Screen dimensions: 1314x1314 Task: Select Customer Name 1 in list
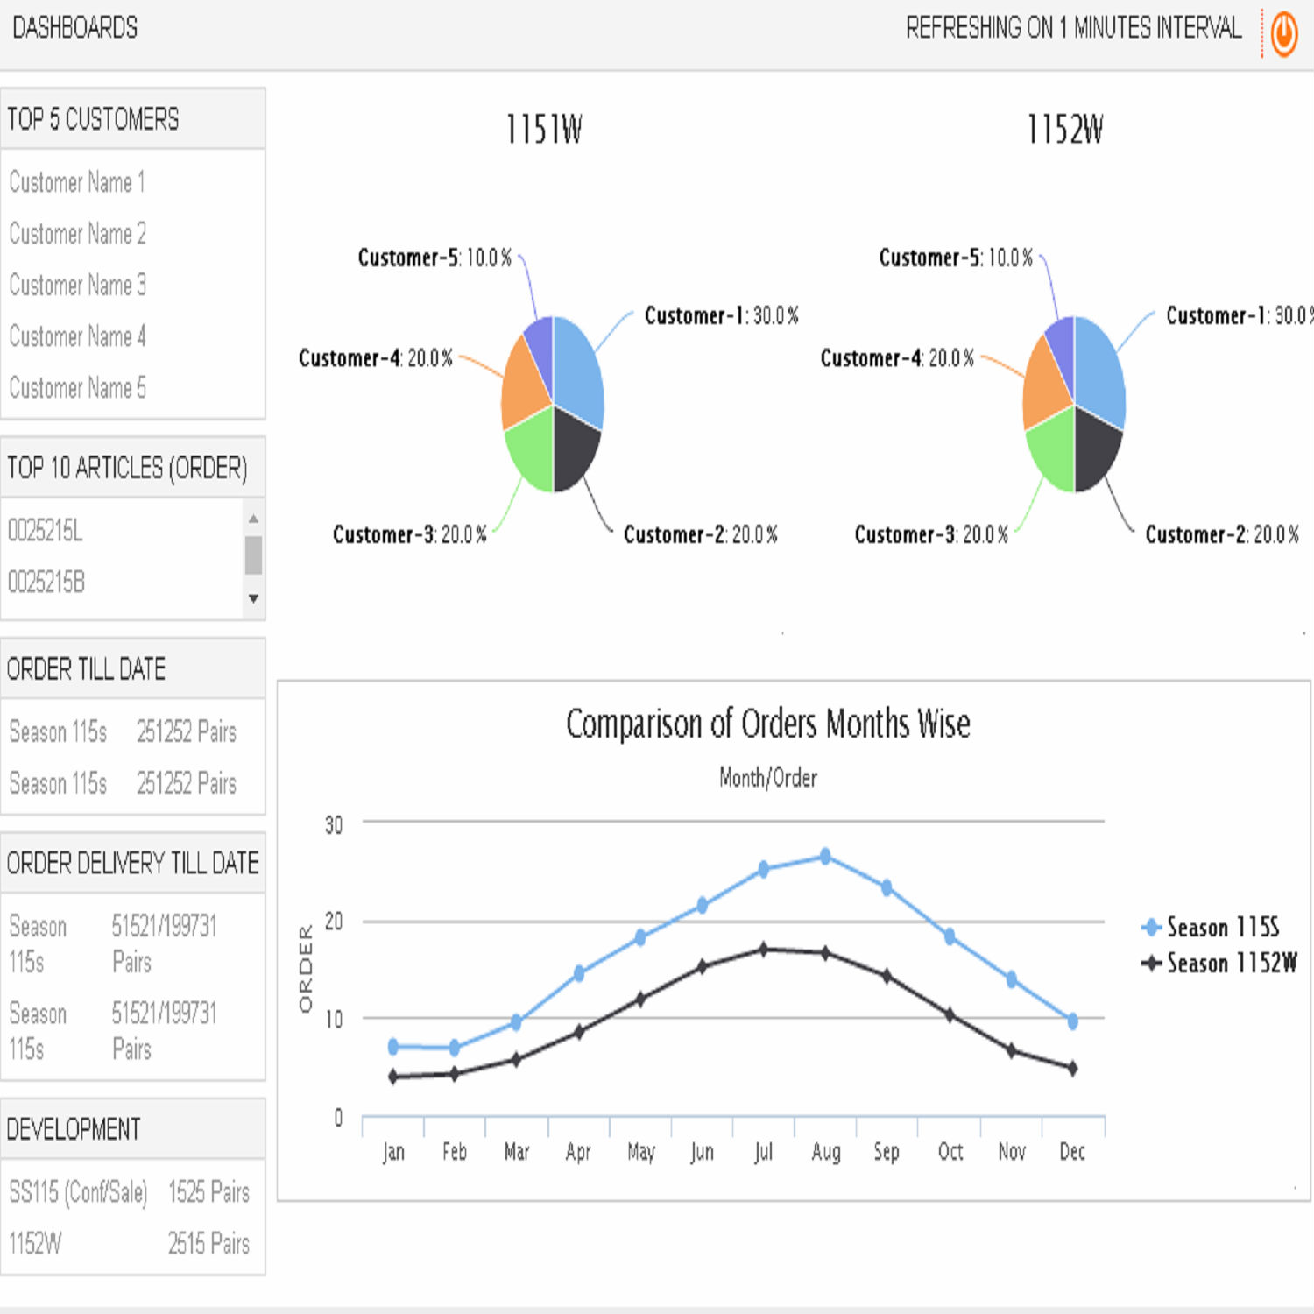(x=77, y=182)
